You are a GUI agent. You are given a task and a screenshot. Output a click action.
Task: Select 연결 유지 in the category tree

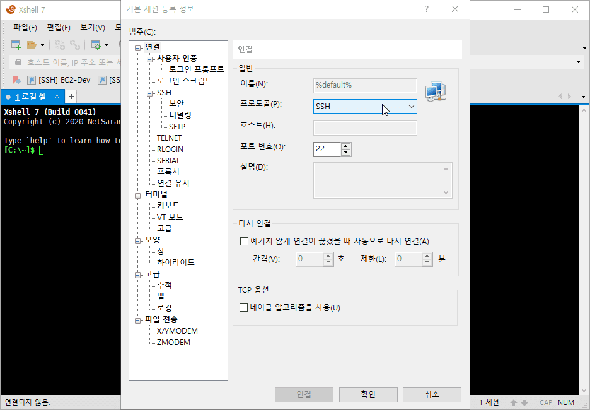tap(173, 184)
